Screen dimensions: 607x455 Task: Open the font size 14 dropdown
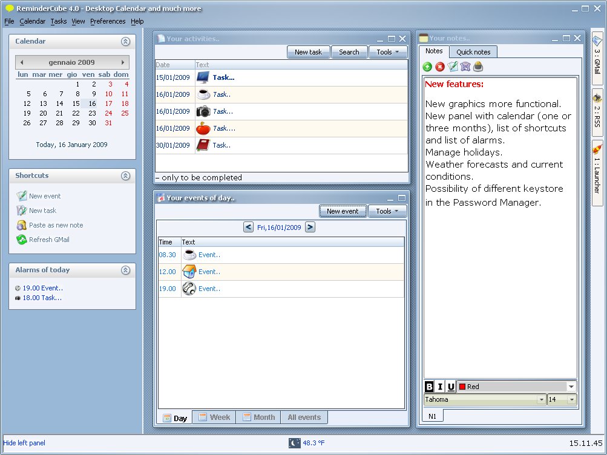point(571,400)
